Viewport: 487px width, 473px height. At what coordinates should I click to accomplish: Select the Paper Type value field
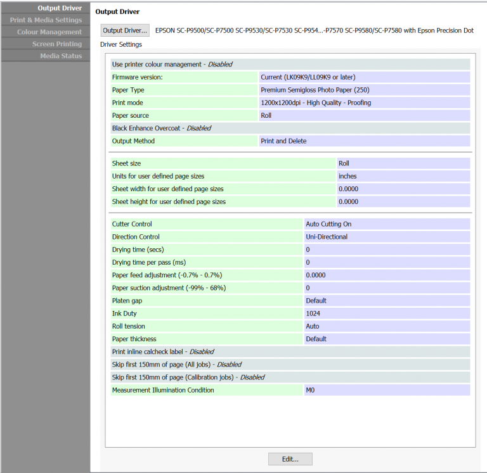click(x=365, y=90)
